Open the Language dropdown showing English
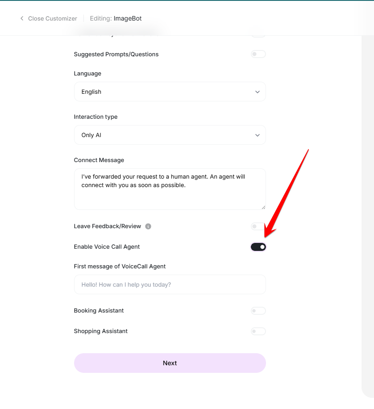Viewport: 374px width, 409px height. (170, 92)
